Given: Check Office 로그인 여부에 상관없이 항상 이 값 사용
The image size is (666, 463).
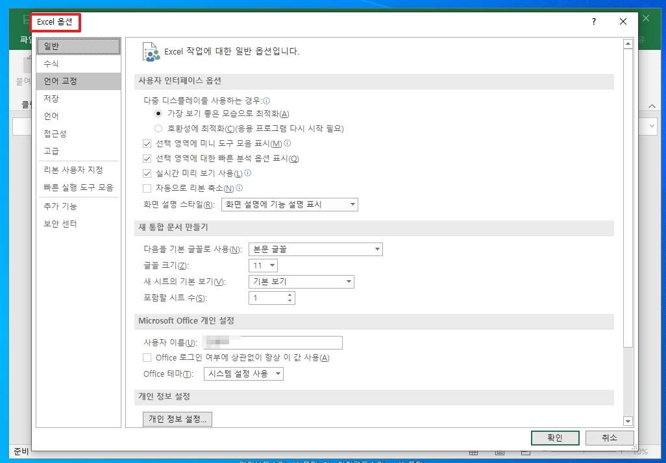Looking at the screenshot, I should tap(147, 357).
